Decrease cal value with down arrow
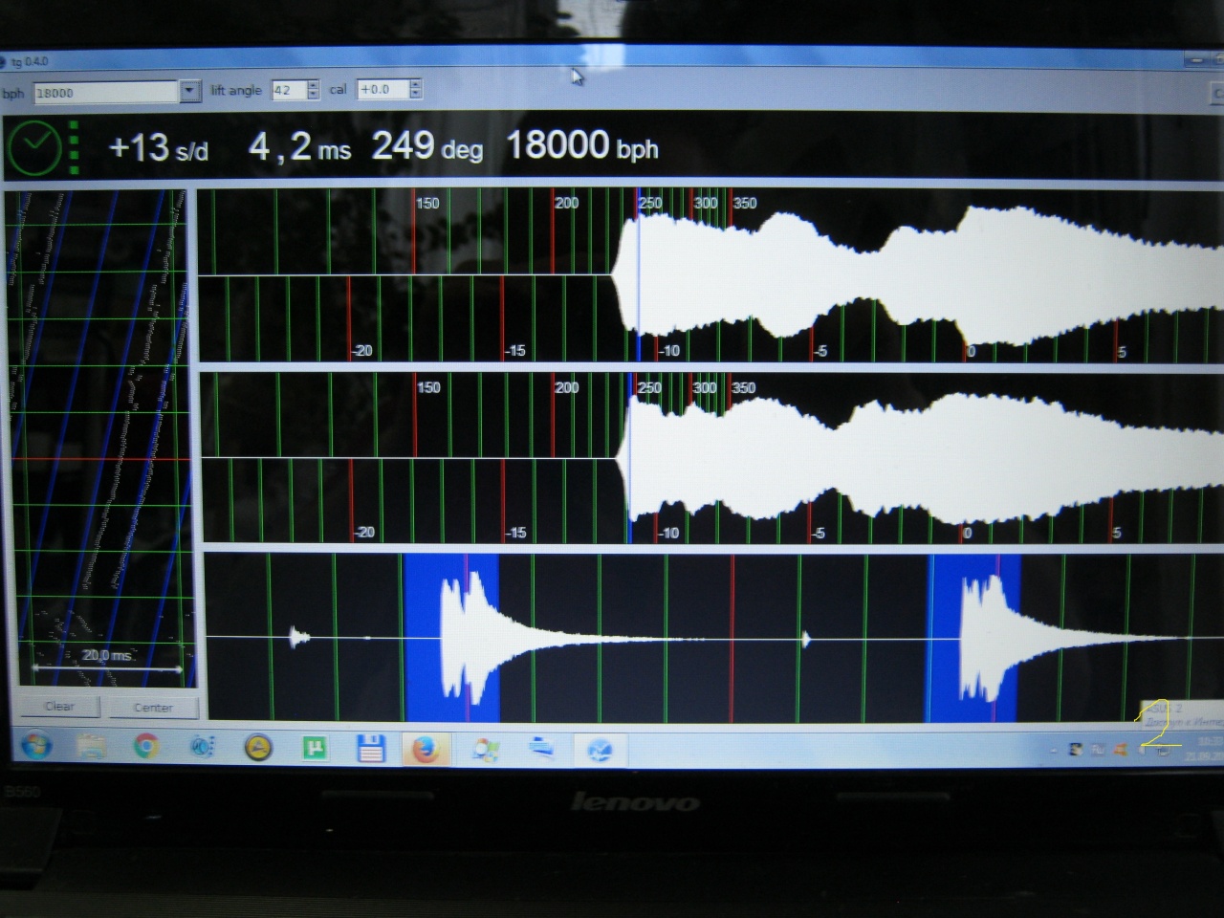 (x=415, y=94)
